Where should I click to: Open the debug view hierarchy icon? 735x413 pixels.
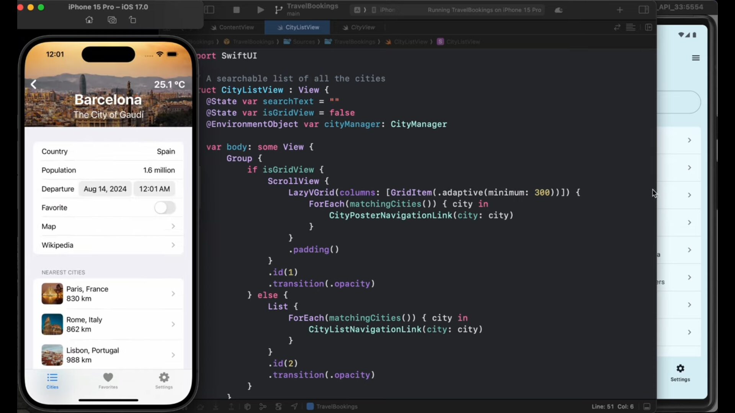click(247, 406)
